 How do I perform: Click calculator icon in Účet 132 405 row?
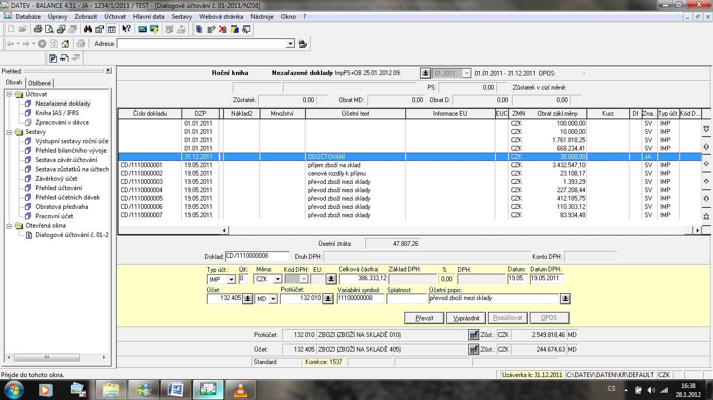coord(473,349)
